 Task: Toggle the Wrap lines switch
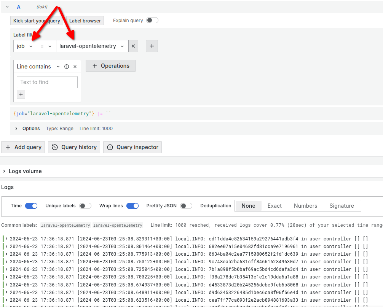pyautogui.click(x=132, y=206)
